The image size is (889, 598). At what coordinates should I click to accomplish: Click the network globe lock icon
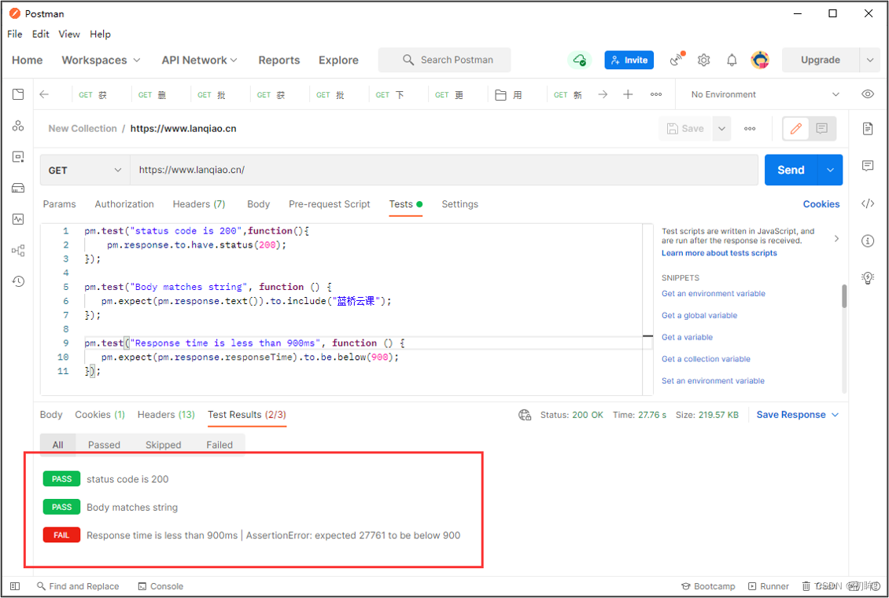[525, 415]
